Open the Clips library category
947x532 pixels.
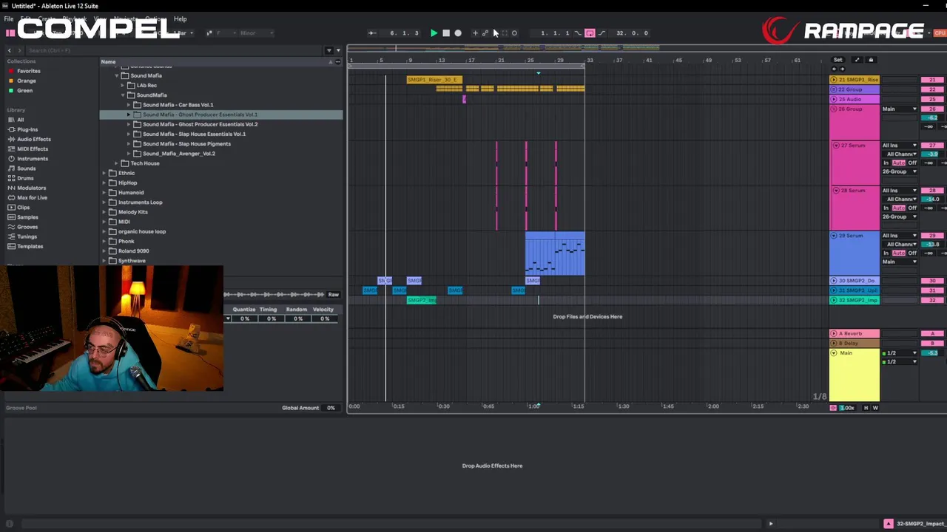click(24, 208)
